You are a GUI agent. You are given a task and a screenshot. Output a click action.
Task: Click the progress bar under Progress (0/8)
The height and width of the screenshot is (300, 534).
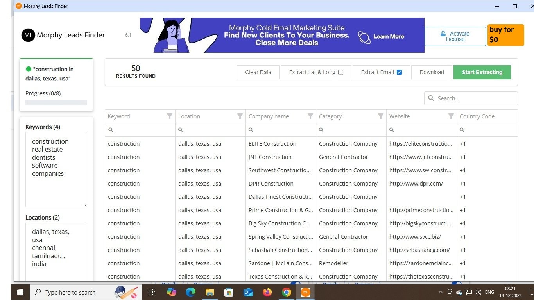click(56, 103)
